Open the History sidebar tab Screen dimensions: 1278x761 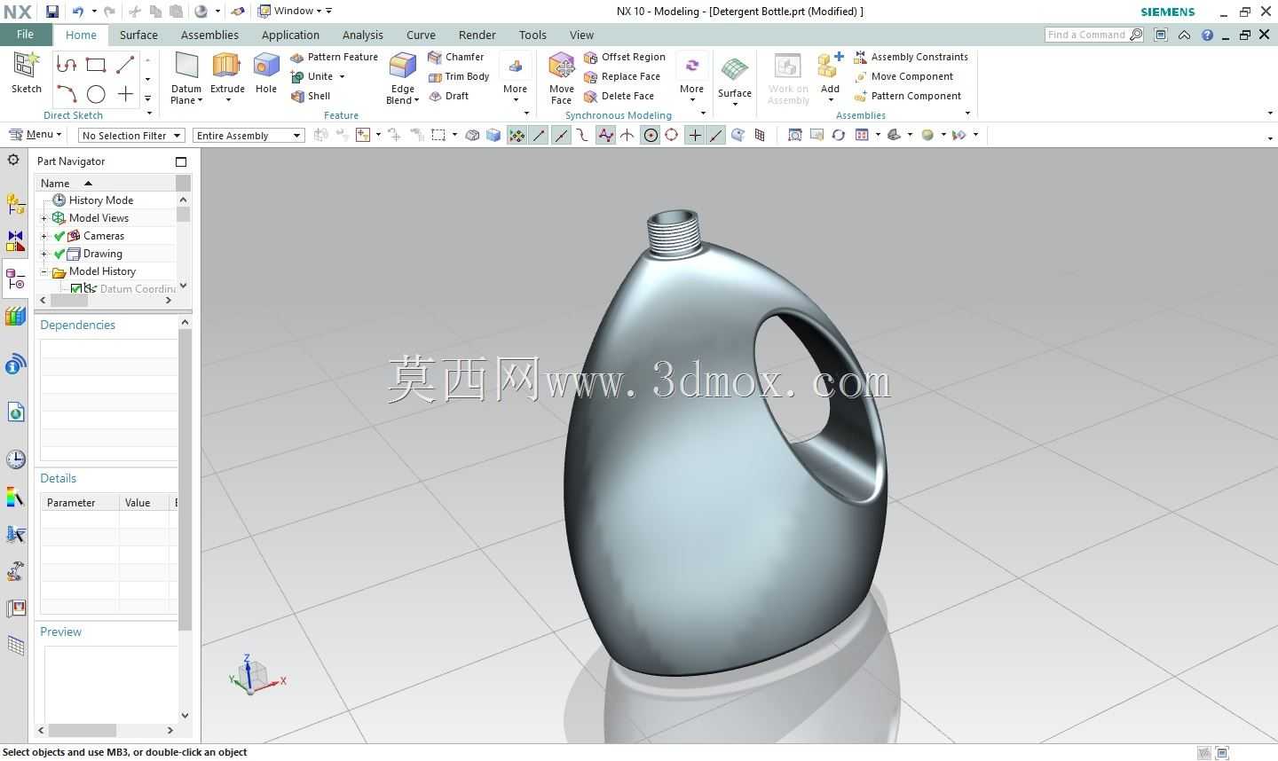pos(15,459)
